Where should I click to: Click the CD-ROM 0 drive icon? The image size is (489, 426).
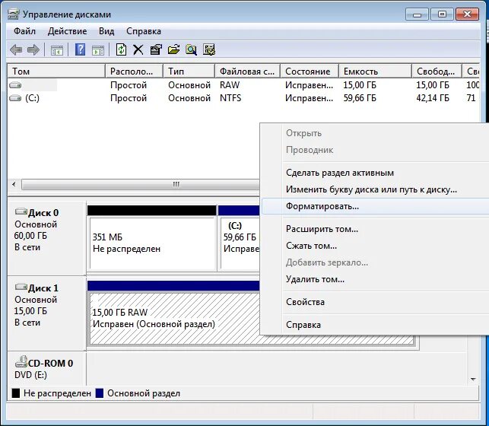pos(21,362)
